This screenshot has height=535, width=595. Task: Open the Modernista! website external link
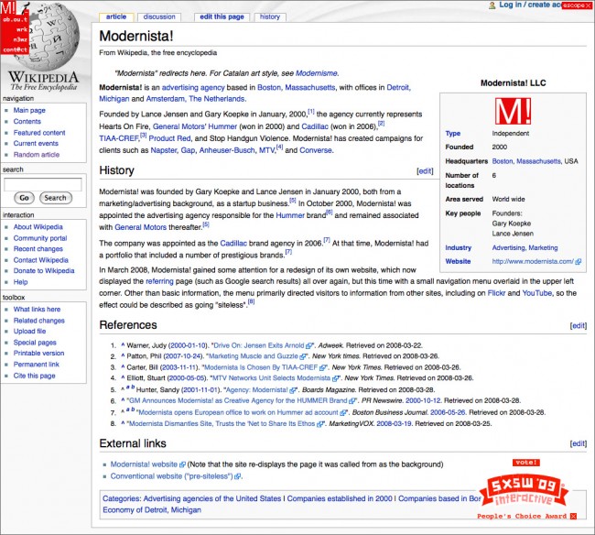point(144,464)
